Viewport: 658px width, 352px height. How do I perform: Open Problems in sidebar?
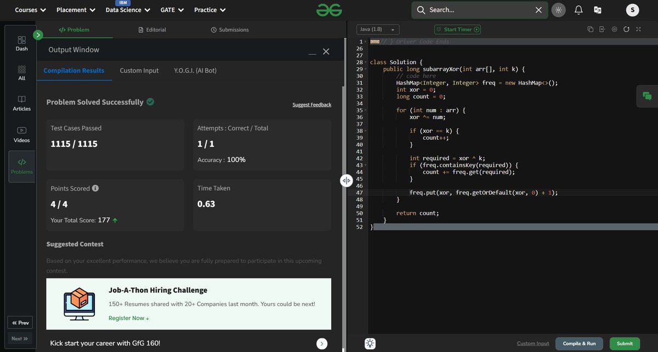(x=21, y=166)
